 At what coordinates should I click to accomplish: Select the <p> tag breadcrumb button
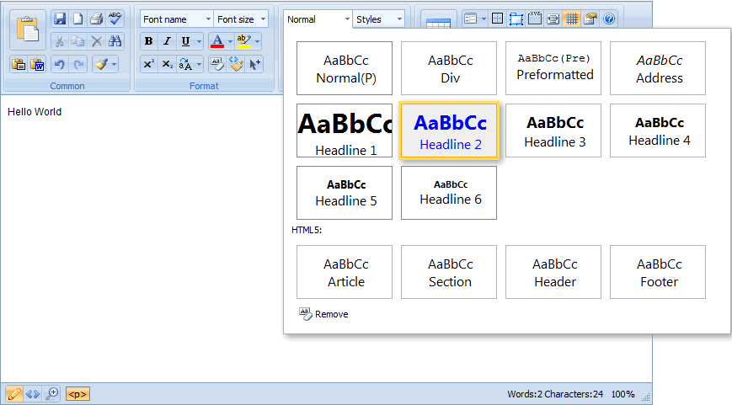pyautogui.click(x=77, y=394)
